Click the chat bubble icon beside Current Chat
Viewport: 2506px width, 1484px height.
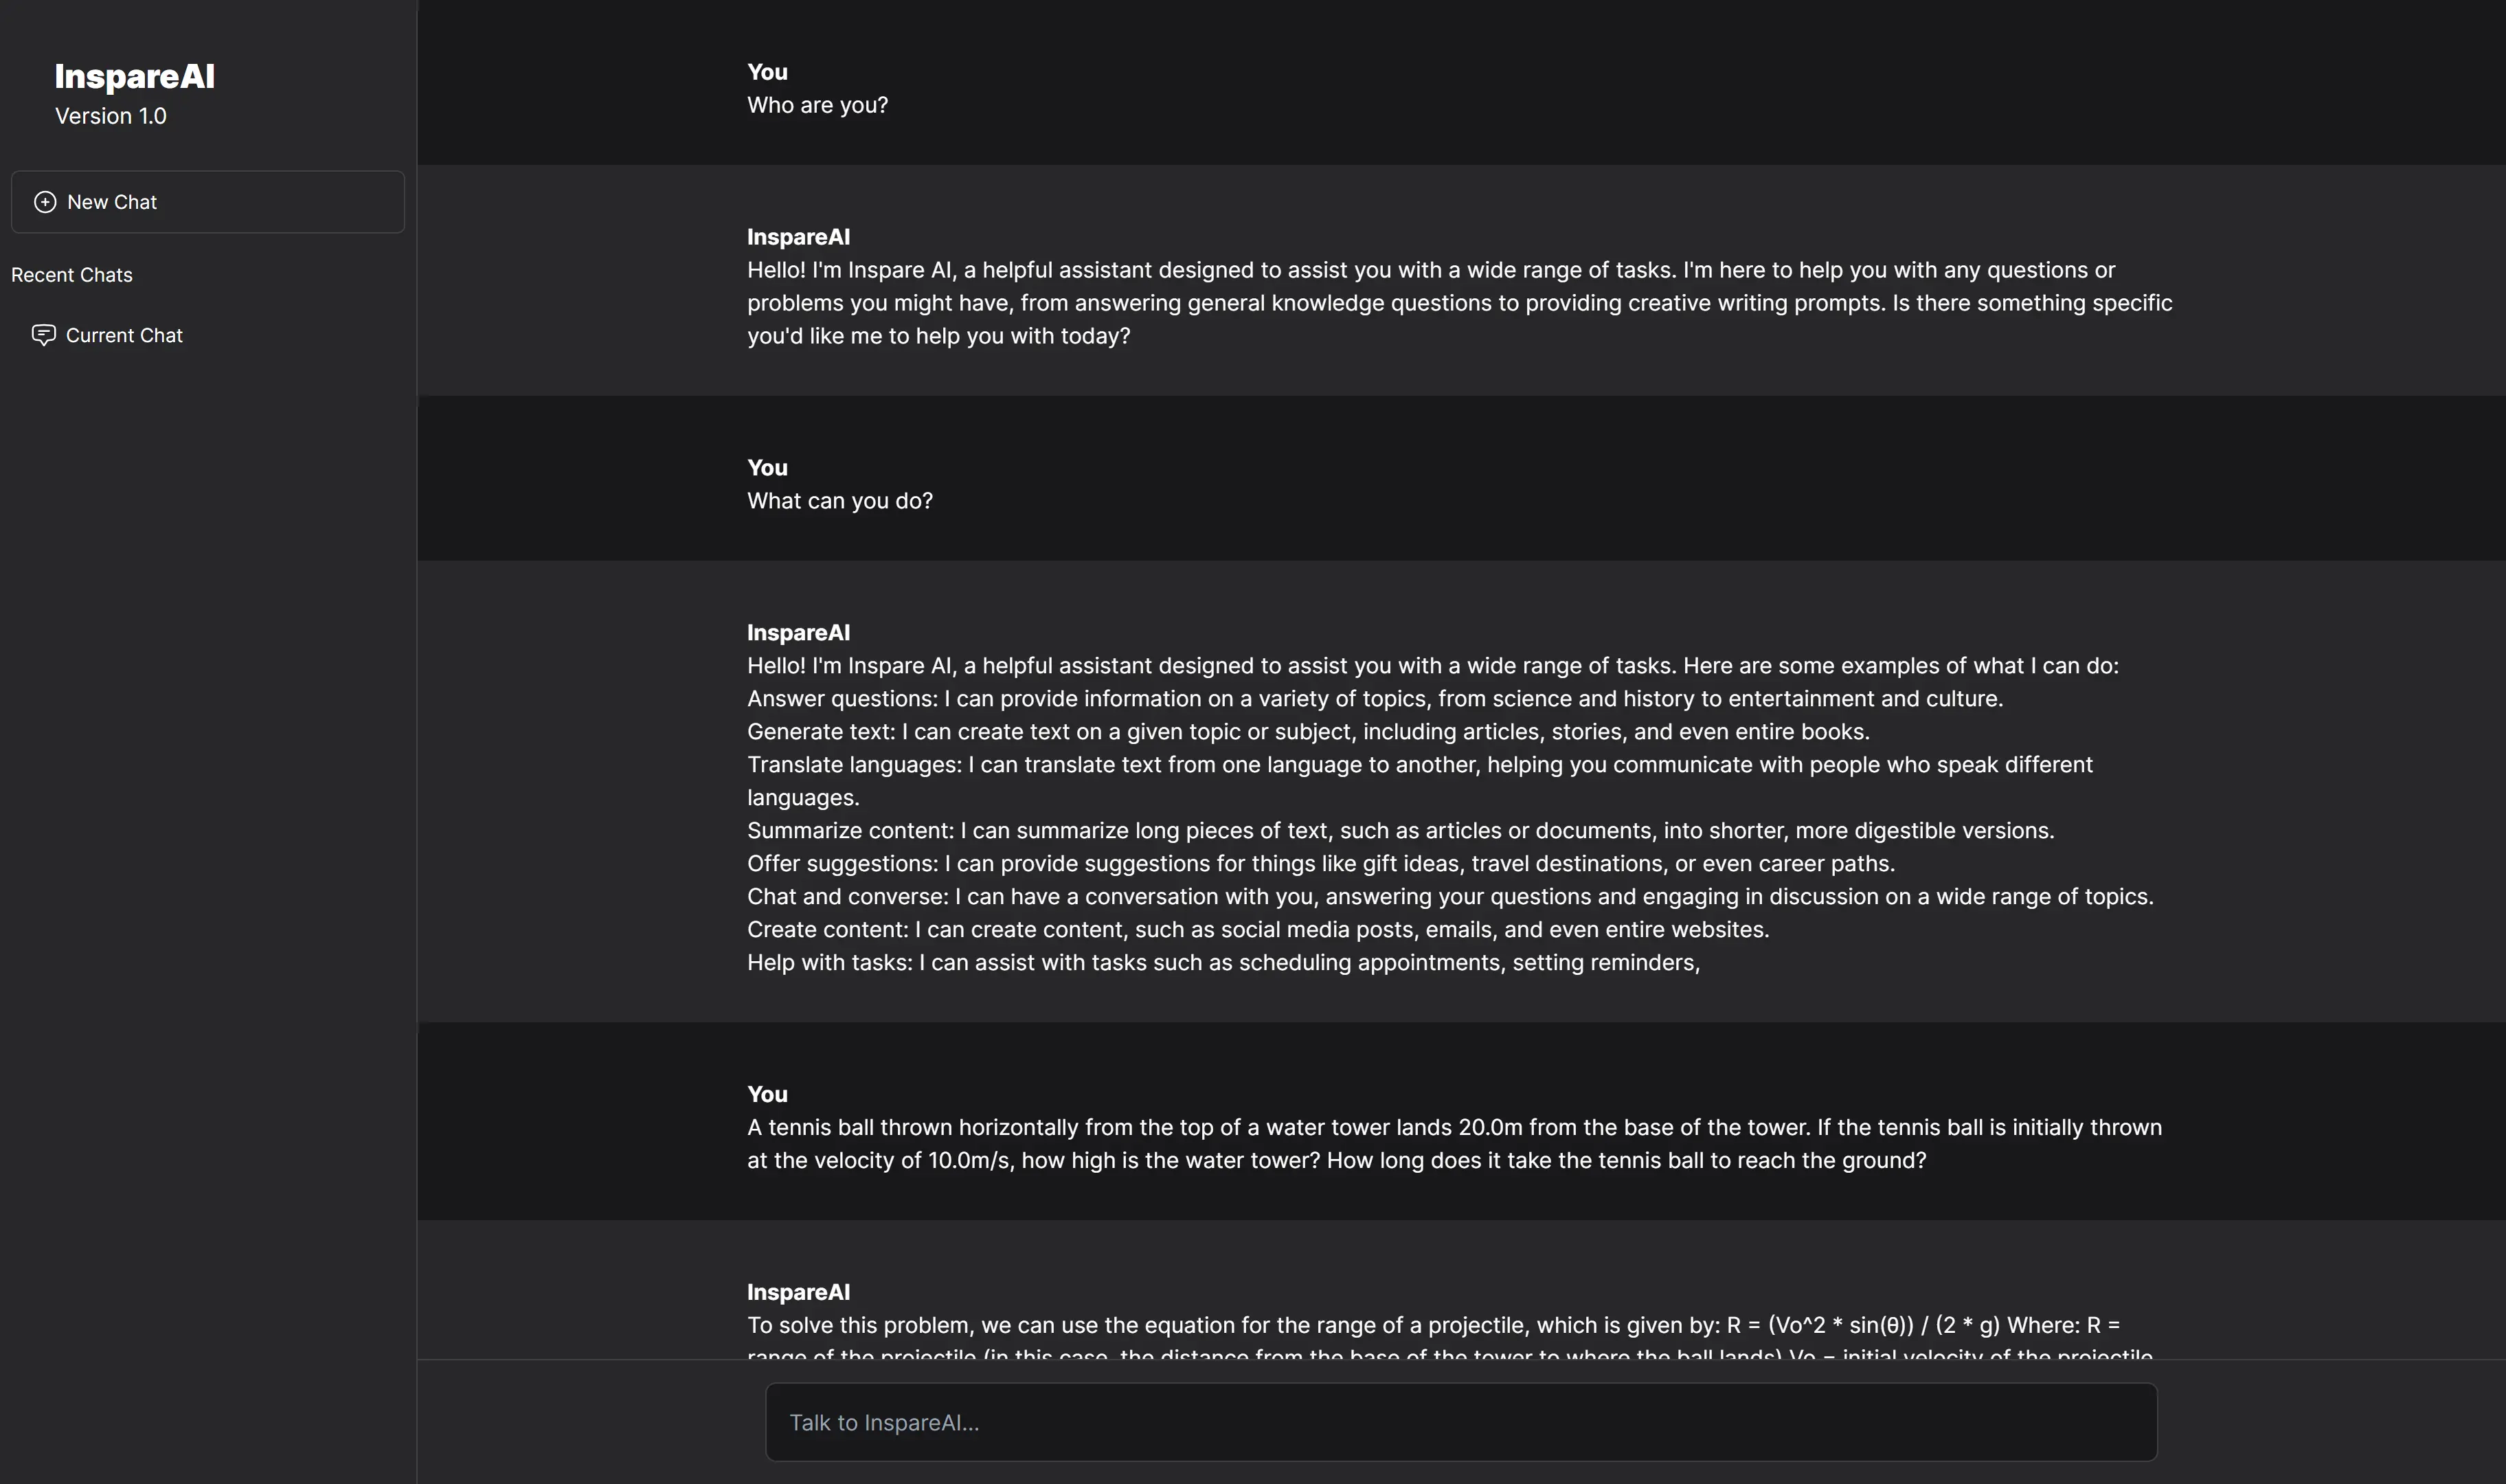point(44,335)
